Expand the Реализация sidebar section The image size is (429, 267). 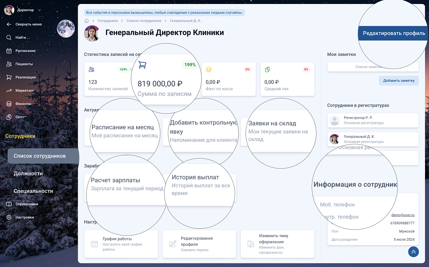pos(68,77)
